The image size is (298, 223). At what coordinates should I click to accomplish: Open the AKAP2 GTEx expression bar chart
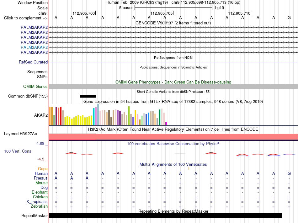108,114
